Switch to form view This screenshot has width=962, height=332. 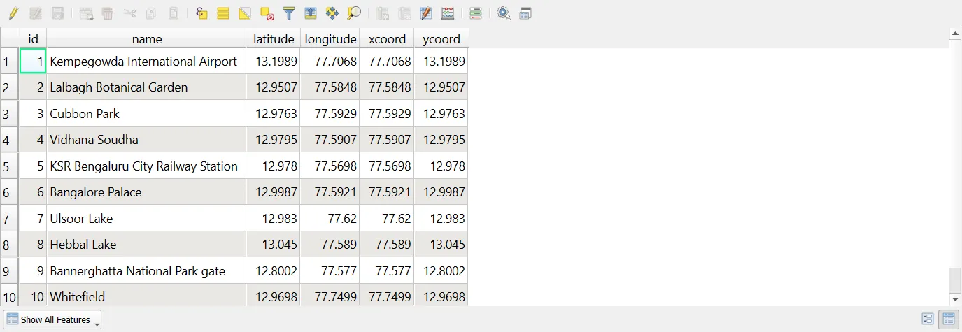[928, 319]
